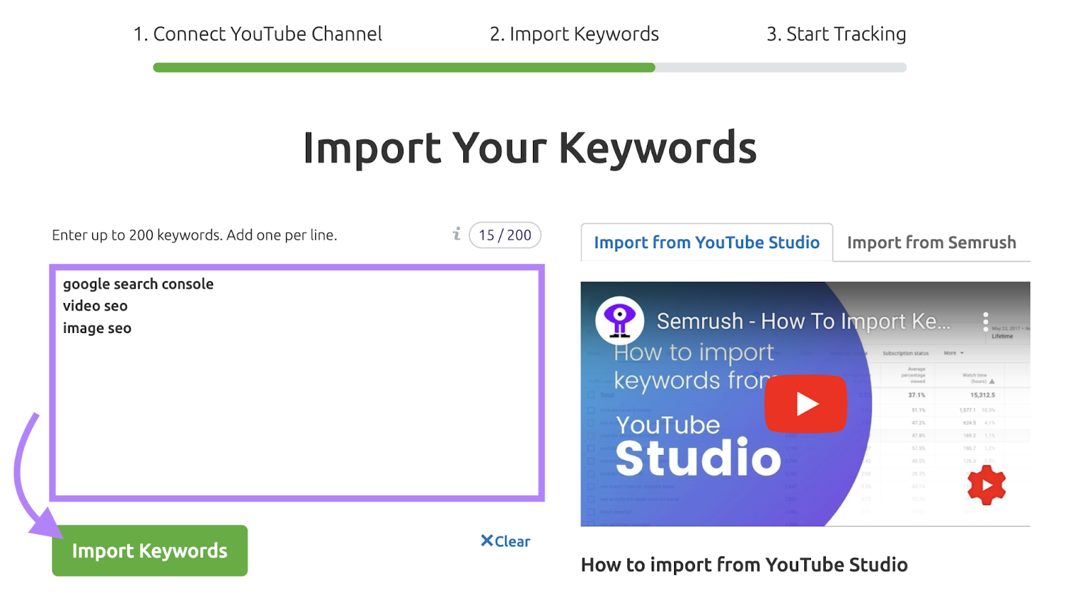
Task: Select the Import from YouTube Studio tab
Action: [707, 243]
